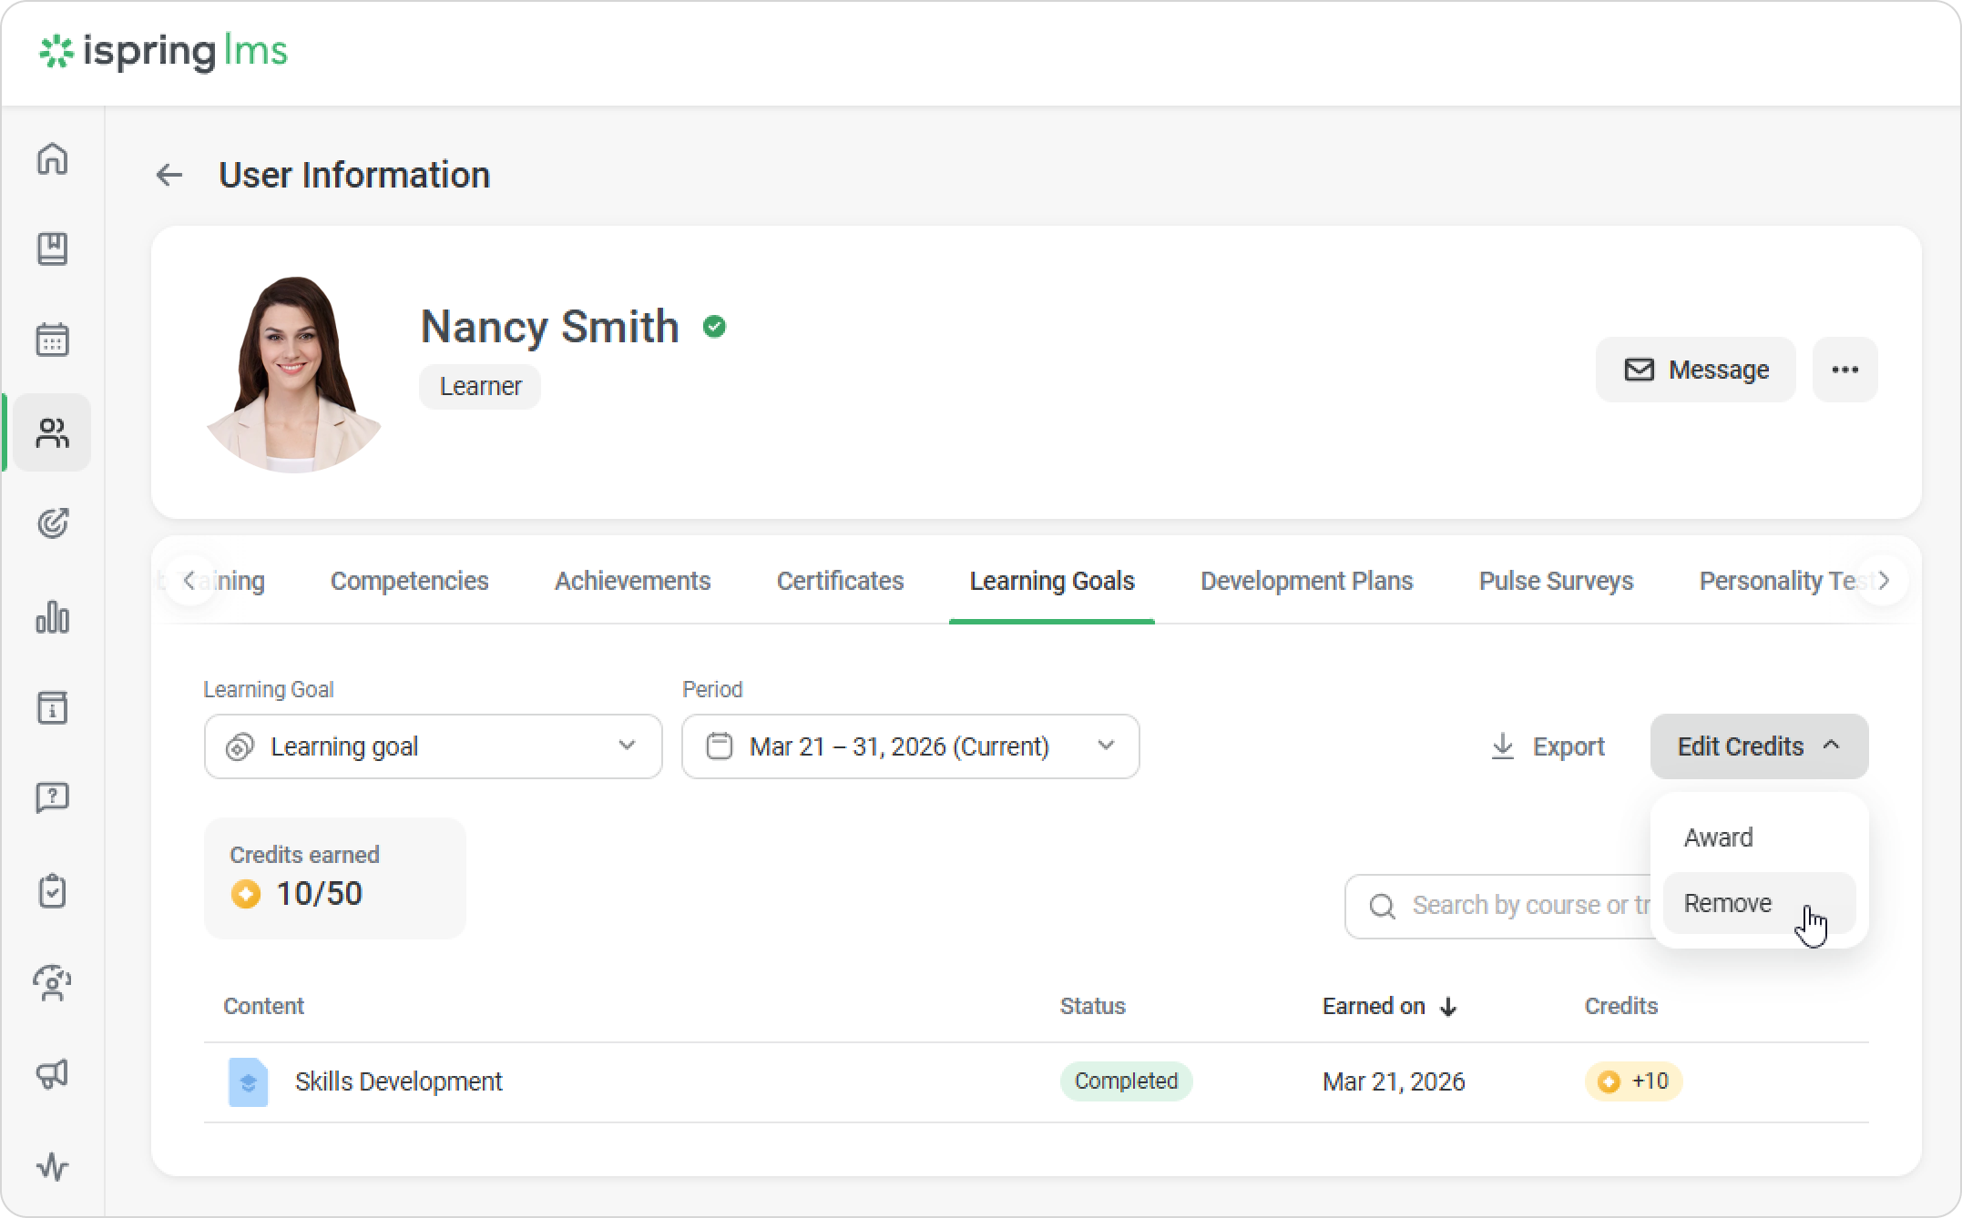Click the Learning goals target sidebar icon
This screenshot has height=1218, width=1962.
coord(52,523)
